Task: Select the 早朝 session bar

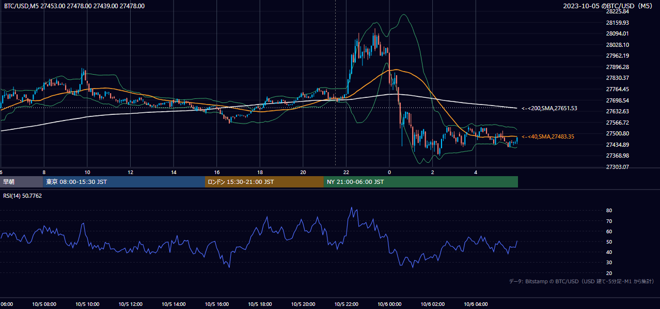Action: point(22,182)
